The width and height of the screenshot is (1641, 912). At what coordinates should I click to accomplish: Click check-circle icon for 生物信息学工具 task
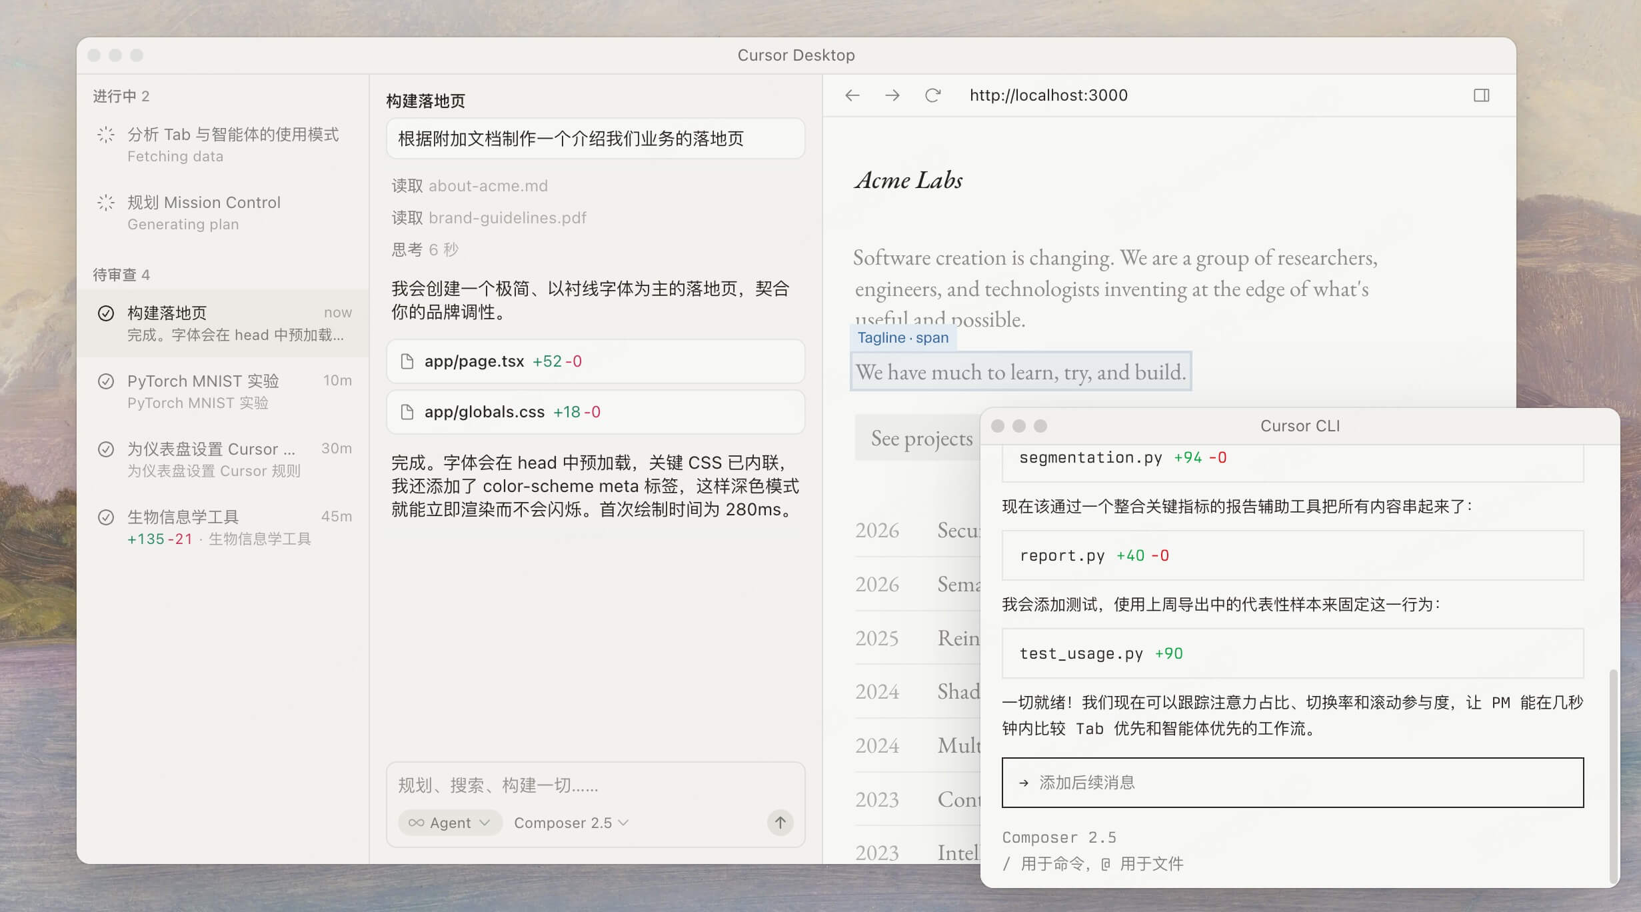click(106, 517)
